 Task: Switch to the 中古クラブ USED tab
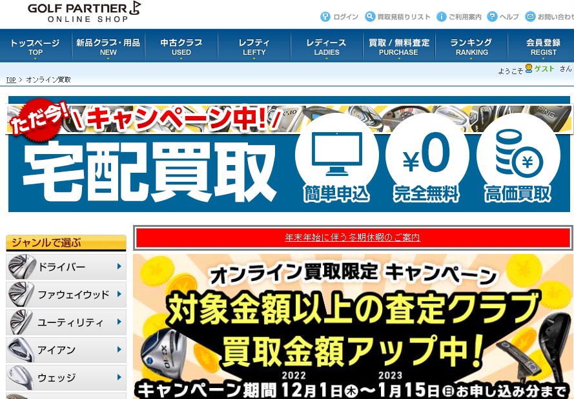click(x=181, y=45)
